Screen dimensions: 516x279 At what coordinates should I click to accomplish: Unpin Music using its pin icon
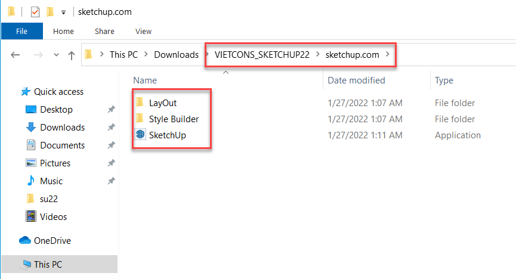coord(111,181)
